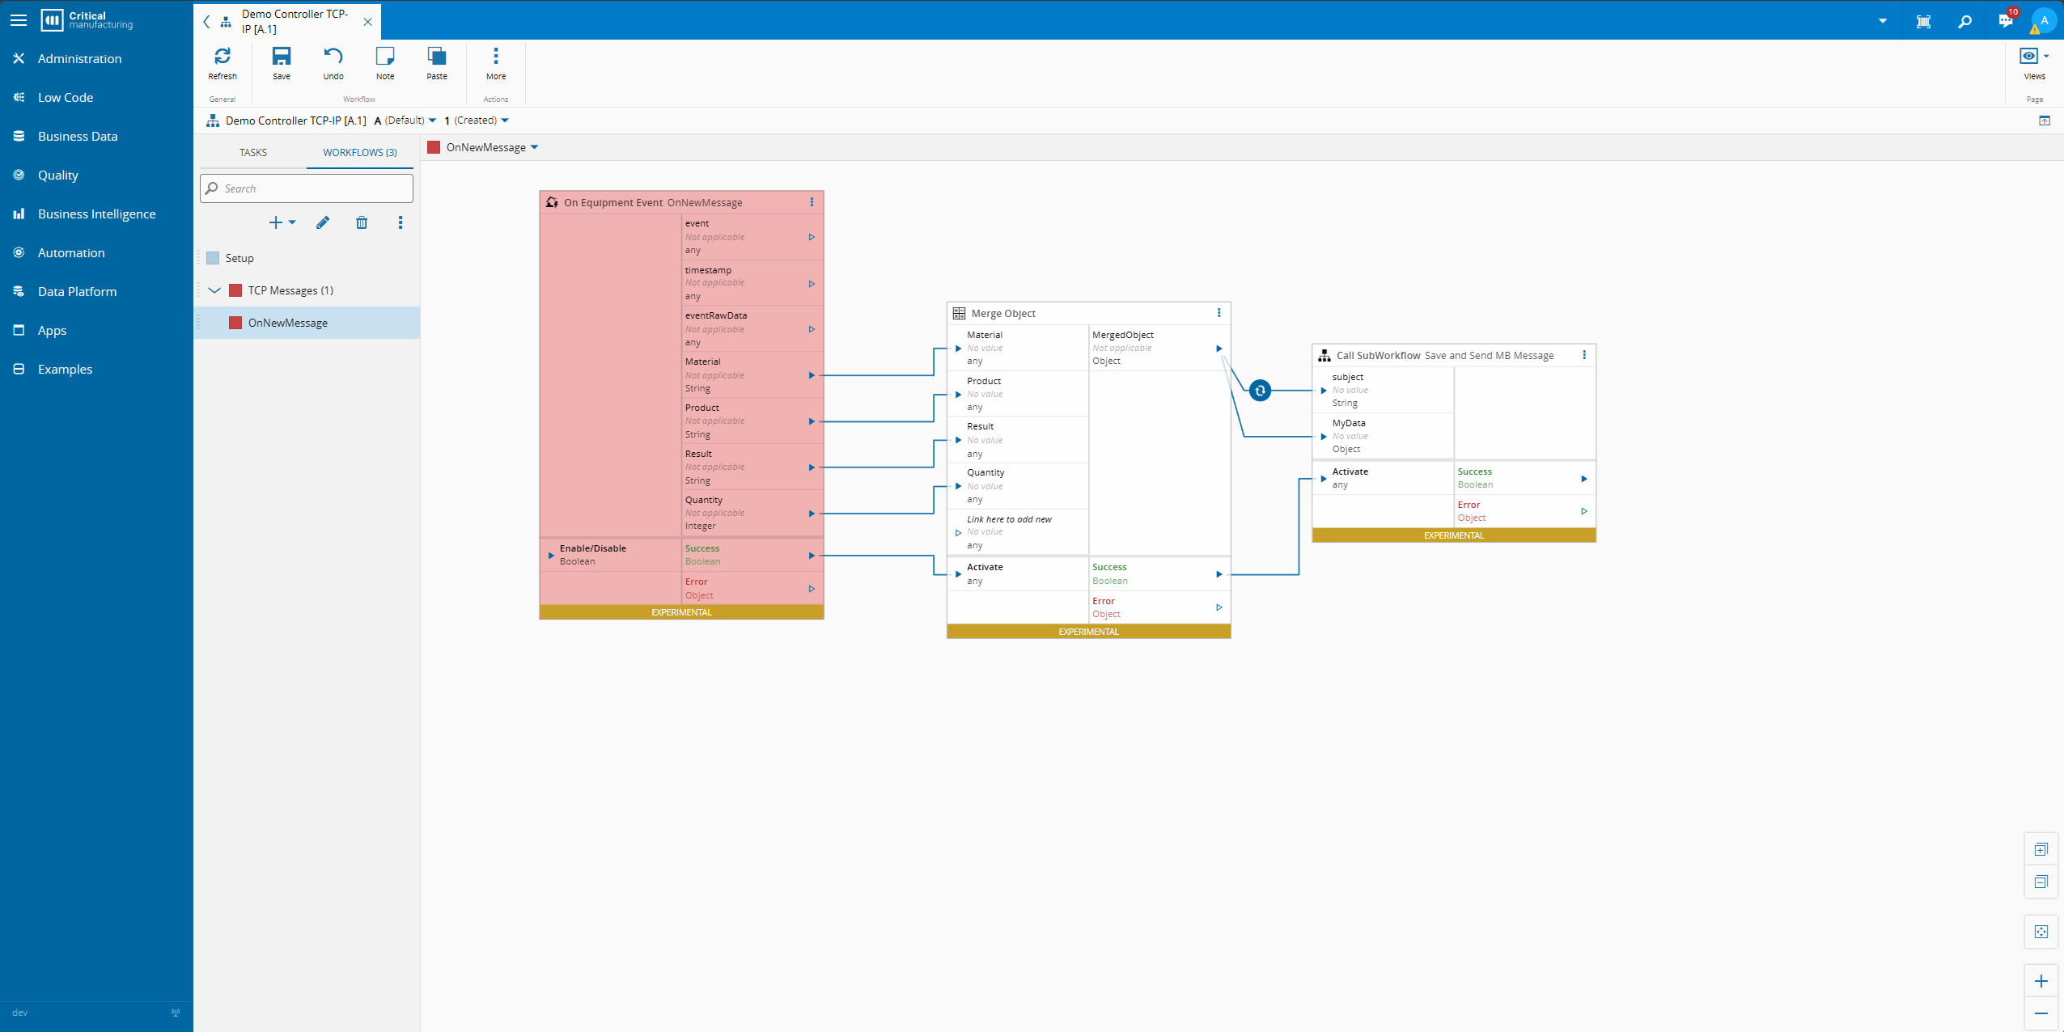This screenshot has width=2064, height=1032.
Task: Open the hamburger main menu
Action: click(x=19, y=20)
